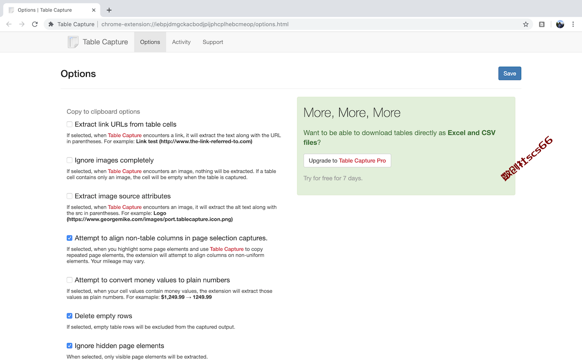The image size is (582, 363).
Task: Open the Support nav tab
Action: [213, 42]
